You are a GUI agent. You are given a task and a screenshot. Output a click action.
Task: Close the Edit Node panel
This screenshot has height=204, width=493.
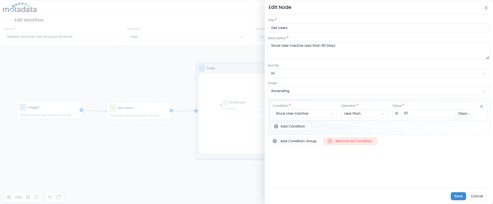tap(486, 8)
